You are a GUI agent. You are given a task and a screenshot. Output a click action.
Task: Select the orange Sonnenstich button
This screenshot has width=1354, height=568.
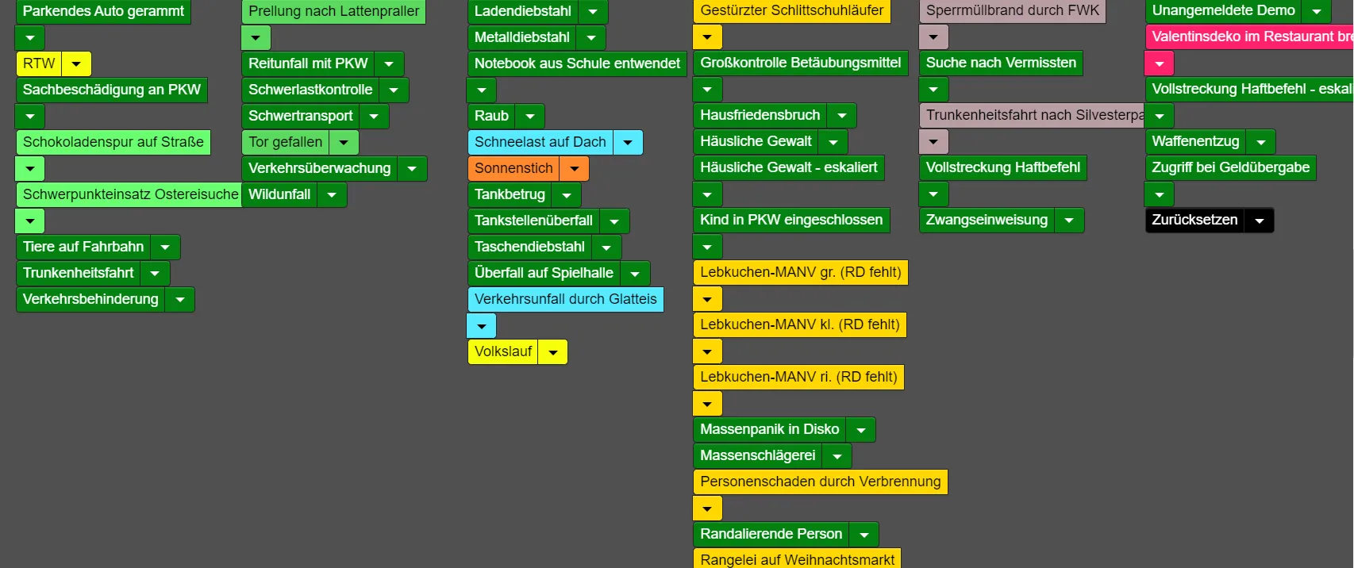click(x=514, y=168)
